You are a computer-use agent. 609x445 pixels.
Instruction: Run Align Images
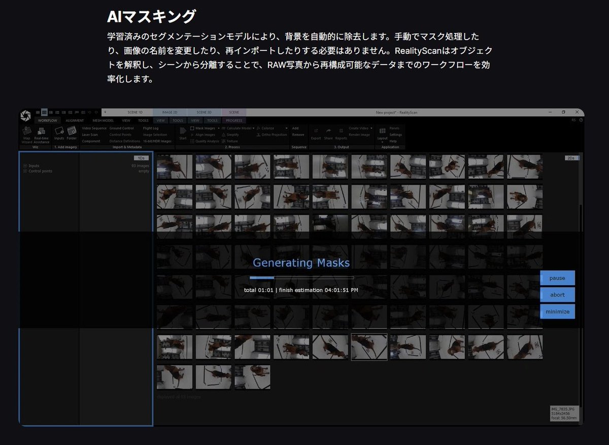pyautogui.click(x=202, y=135)
